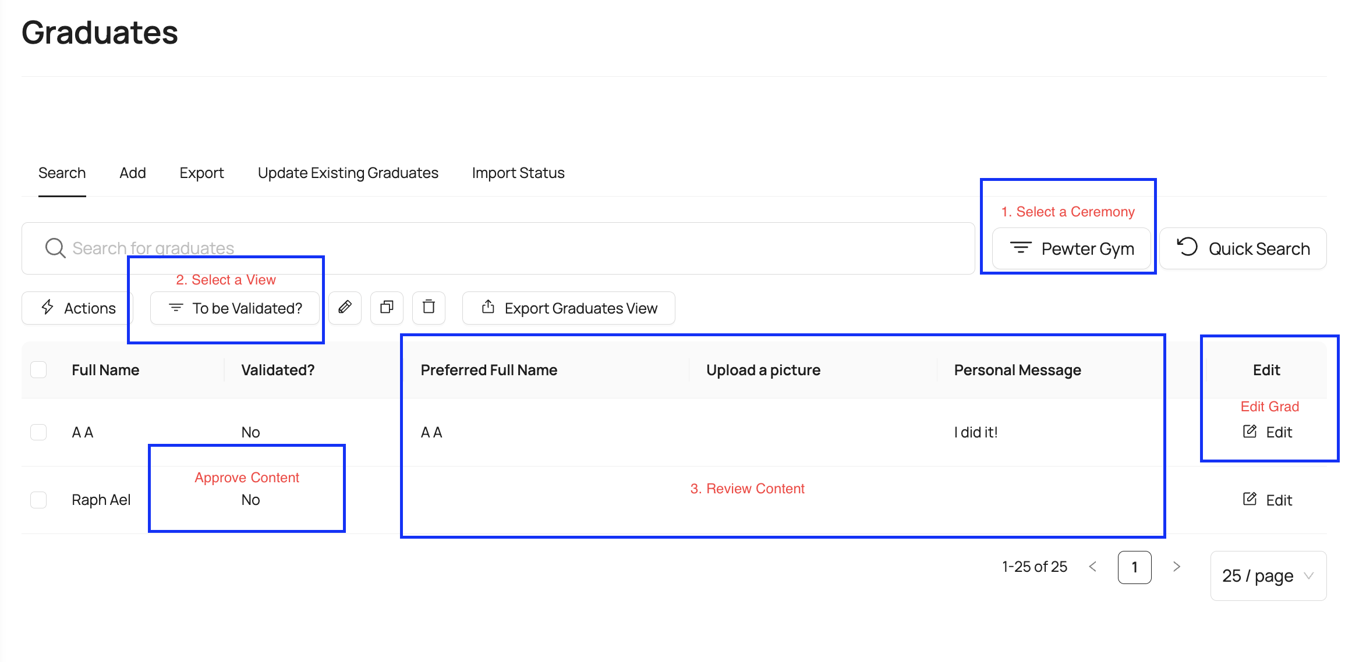Expand the 25 / page size dropdown
Screen dimensions: 1345x662
[x=1268, y=576]
